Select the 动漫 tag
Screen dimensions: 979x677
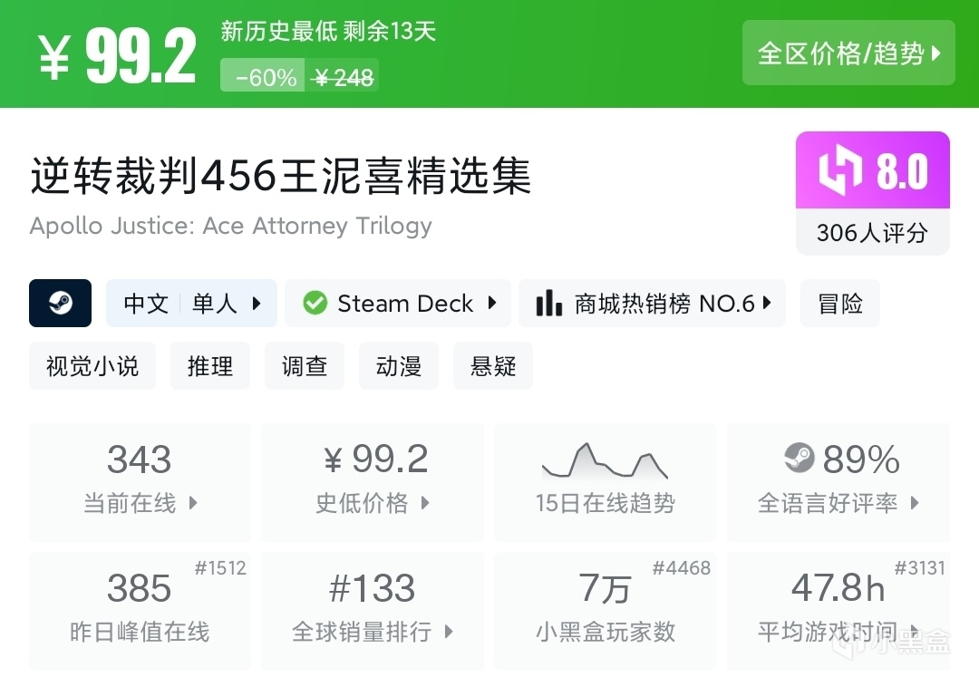tap(399, 366)
